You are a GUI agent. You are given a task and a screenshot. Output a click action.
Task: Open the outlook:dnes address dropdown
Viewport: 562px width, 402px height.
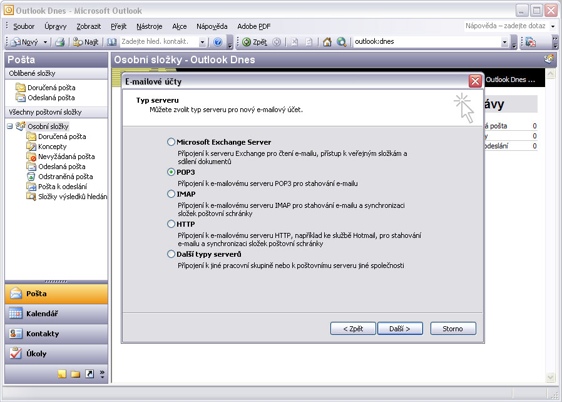point(504,42)
